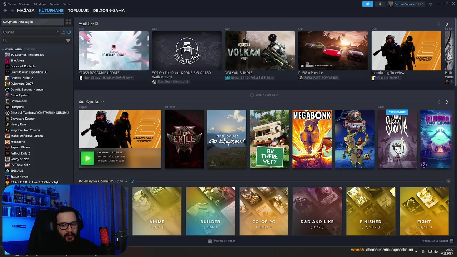This screenshot has height=257, width=457.
Task: Open Arkadaşlar ve Sohbet
Action: (437, 241)
